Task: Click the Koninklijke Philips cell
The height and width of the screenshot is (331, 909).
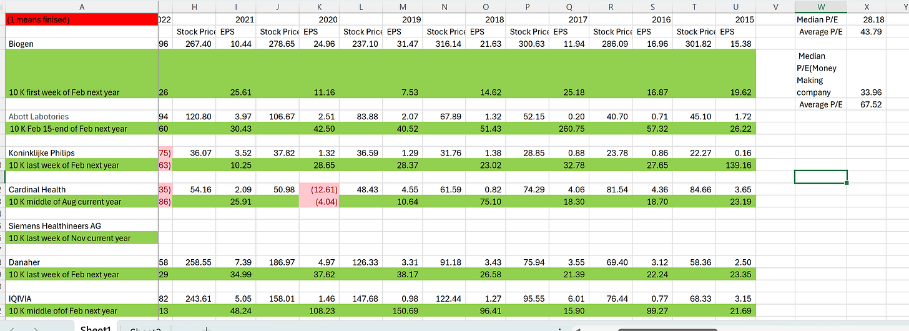Action: pyautogui.click(x=83, y=153)
